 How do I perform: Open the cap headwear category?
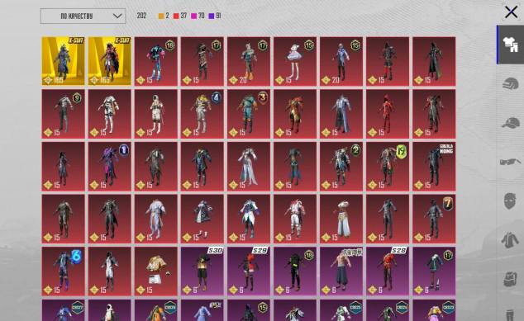click(510, 123)
